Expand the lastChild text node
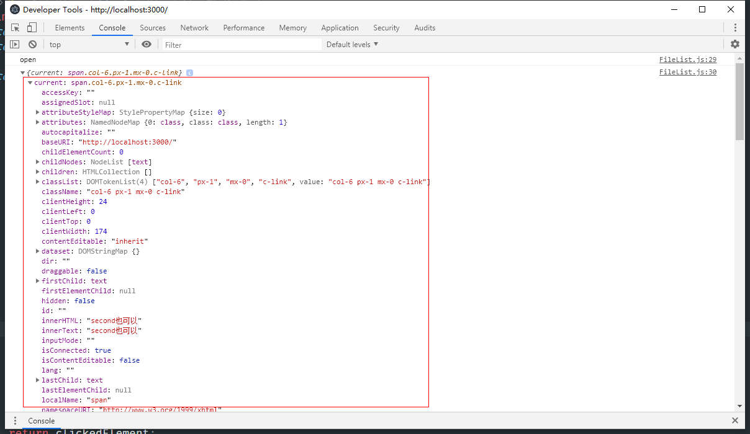Image resolution: width=750 pixels, height=434 pixels. pos(38,380)
